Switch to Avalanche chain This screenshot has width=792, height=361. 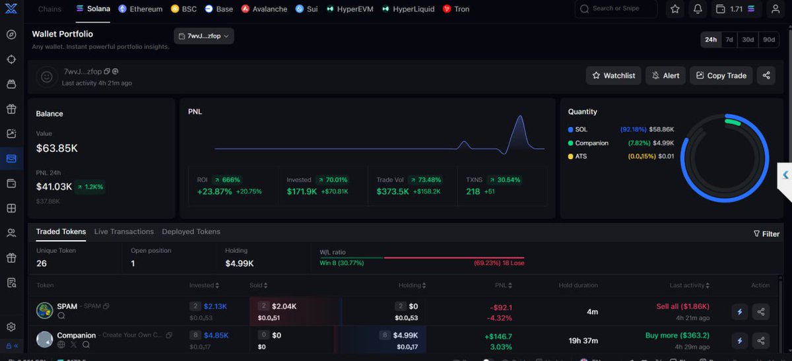click(x=264, y=9)
